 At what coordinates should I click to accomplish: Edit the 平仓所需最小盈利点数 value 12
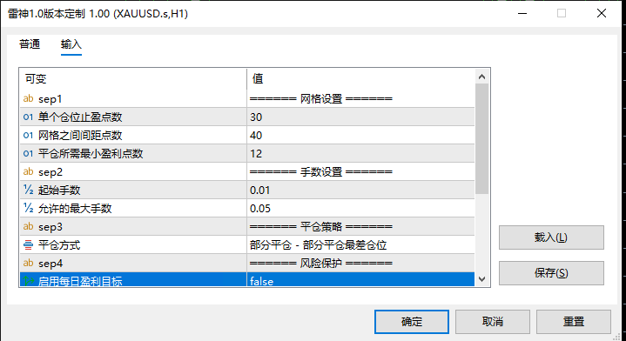click(x=361, y=154)
